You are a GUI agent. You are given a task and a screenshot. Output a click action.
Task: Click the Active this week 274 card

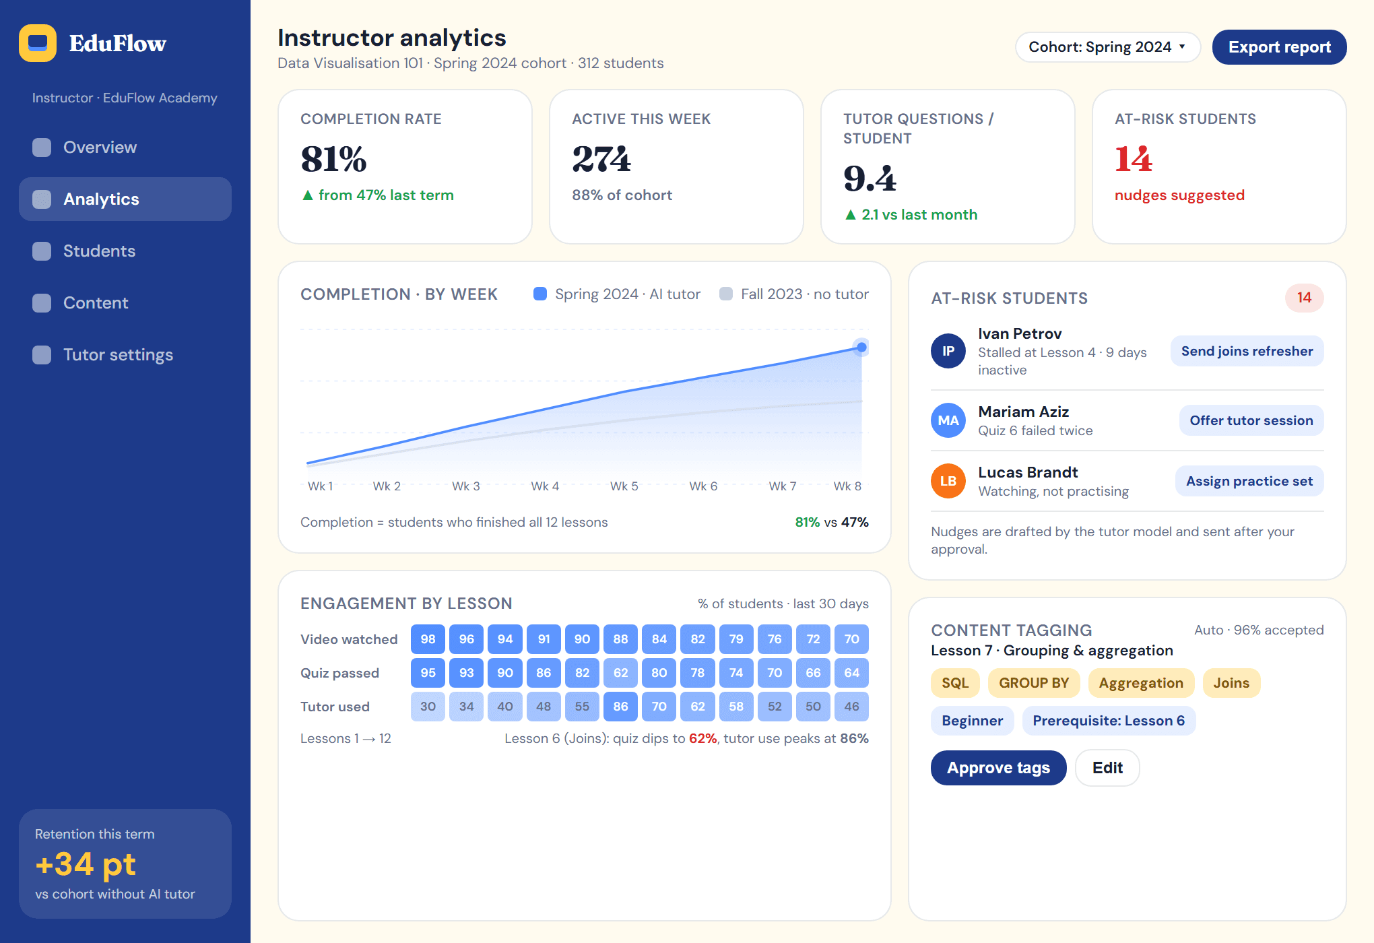pos(676,167)
